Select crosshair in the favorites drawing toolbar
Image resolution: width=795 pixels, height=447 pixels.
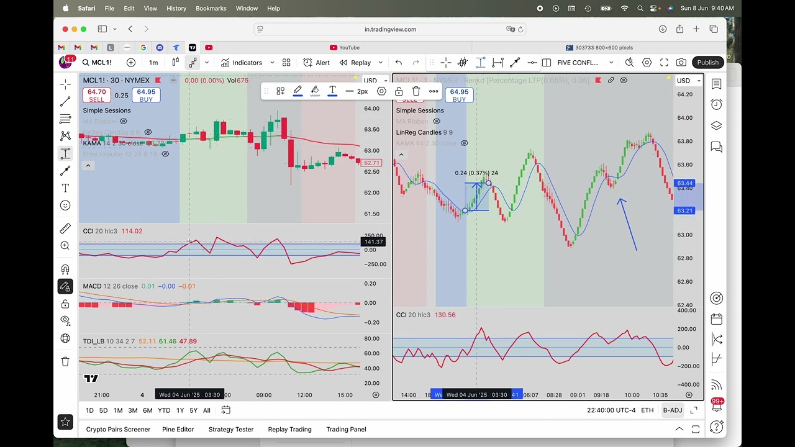(x=446, y=63)
